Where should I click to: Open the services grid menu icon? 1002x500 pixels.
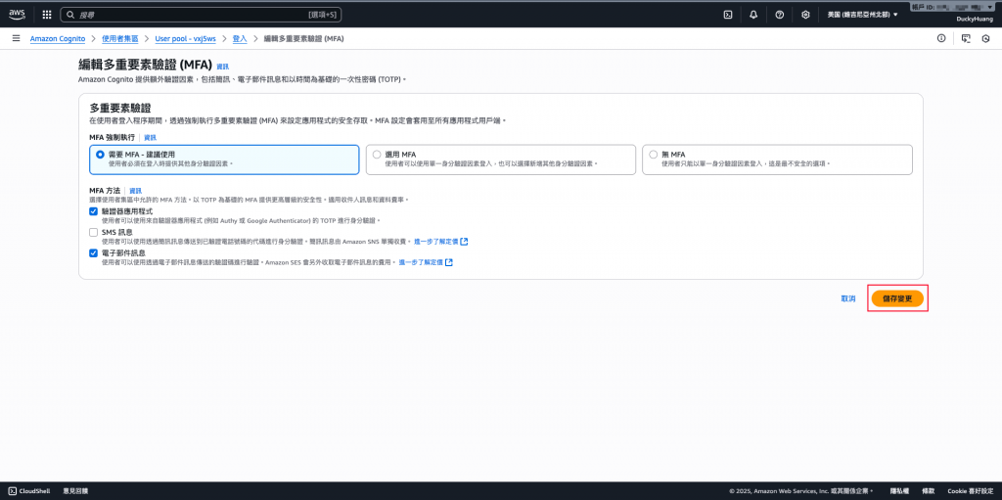(47, 14)
